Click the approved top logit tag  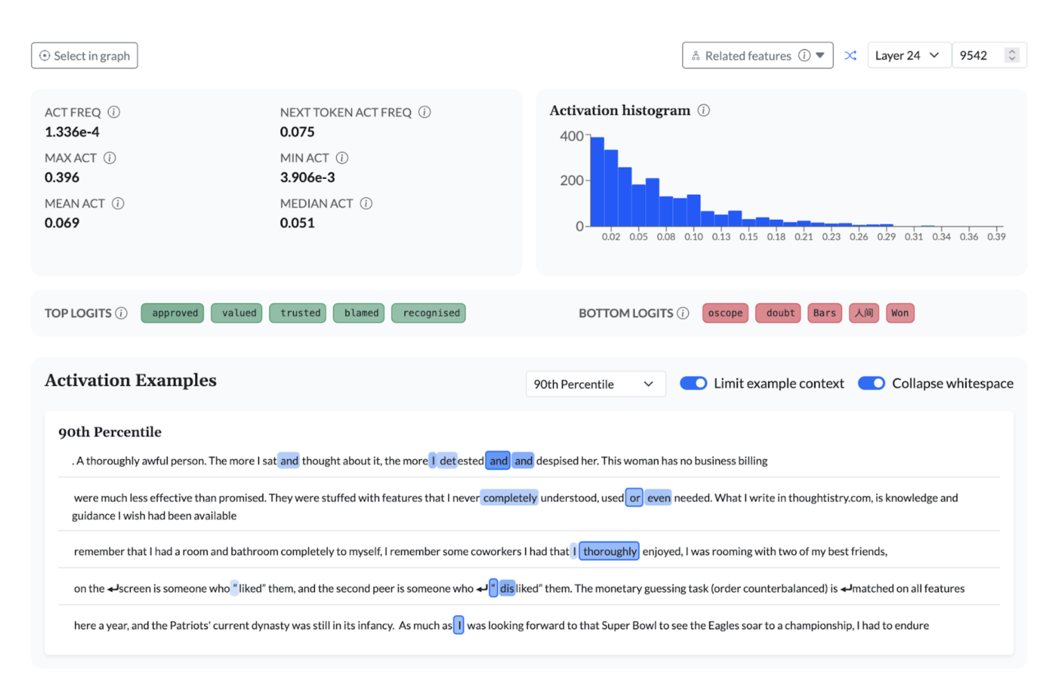pyautogui.click(x=173, y=313)
